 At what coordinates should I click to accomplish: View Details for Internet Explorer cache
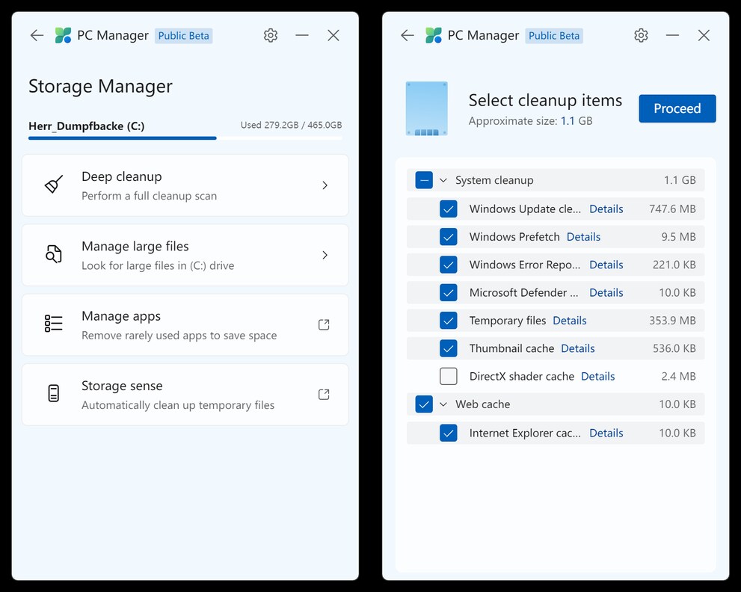[x=606, y=433]
